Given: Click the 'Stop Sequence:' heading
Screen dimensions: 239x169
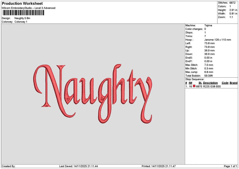Looking at the screenshot, I should (x=195, y=79).
